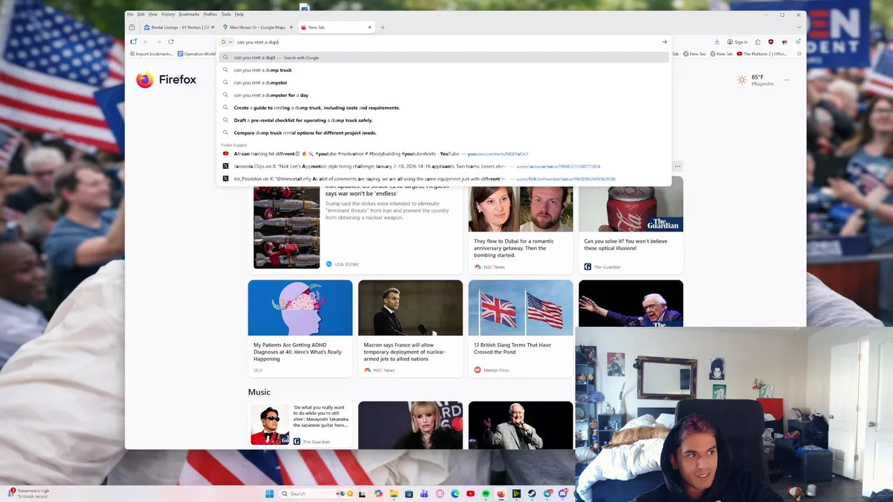Select 'can you rent a dumpster for a day'
Screen dimensions: 893x502
pyautogui.click(x=444, y=95)
